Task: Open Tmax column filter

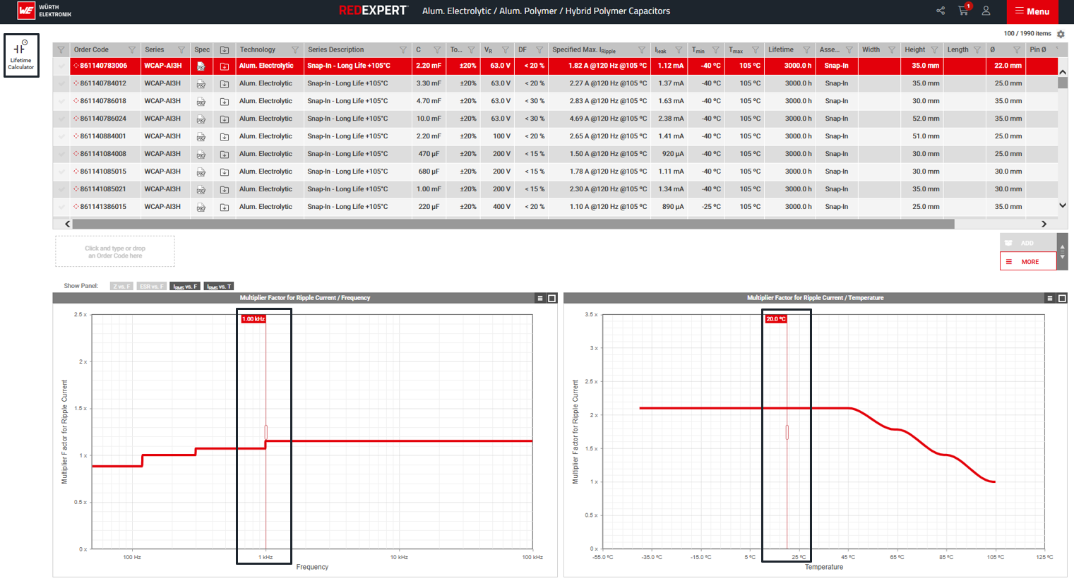Action: click(x=755, y=49)
